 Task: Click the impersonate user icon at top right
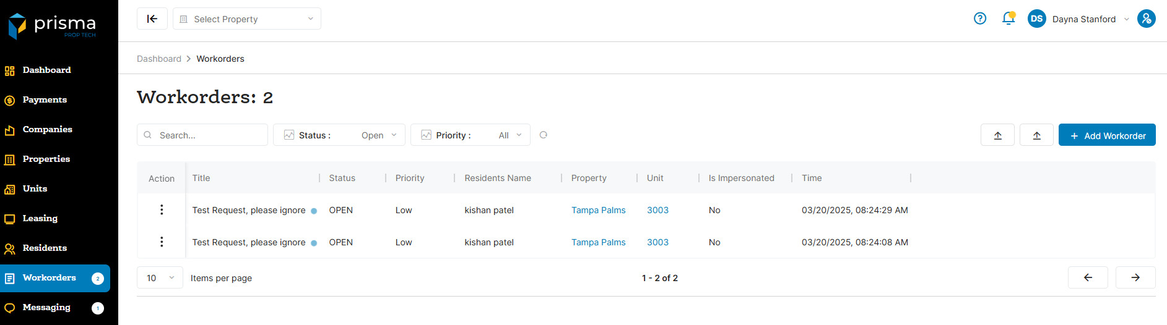click(x=1146, y=19)
